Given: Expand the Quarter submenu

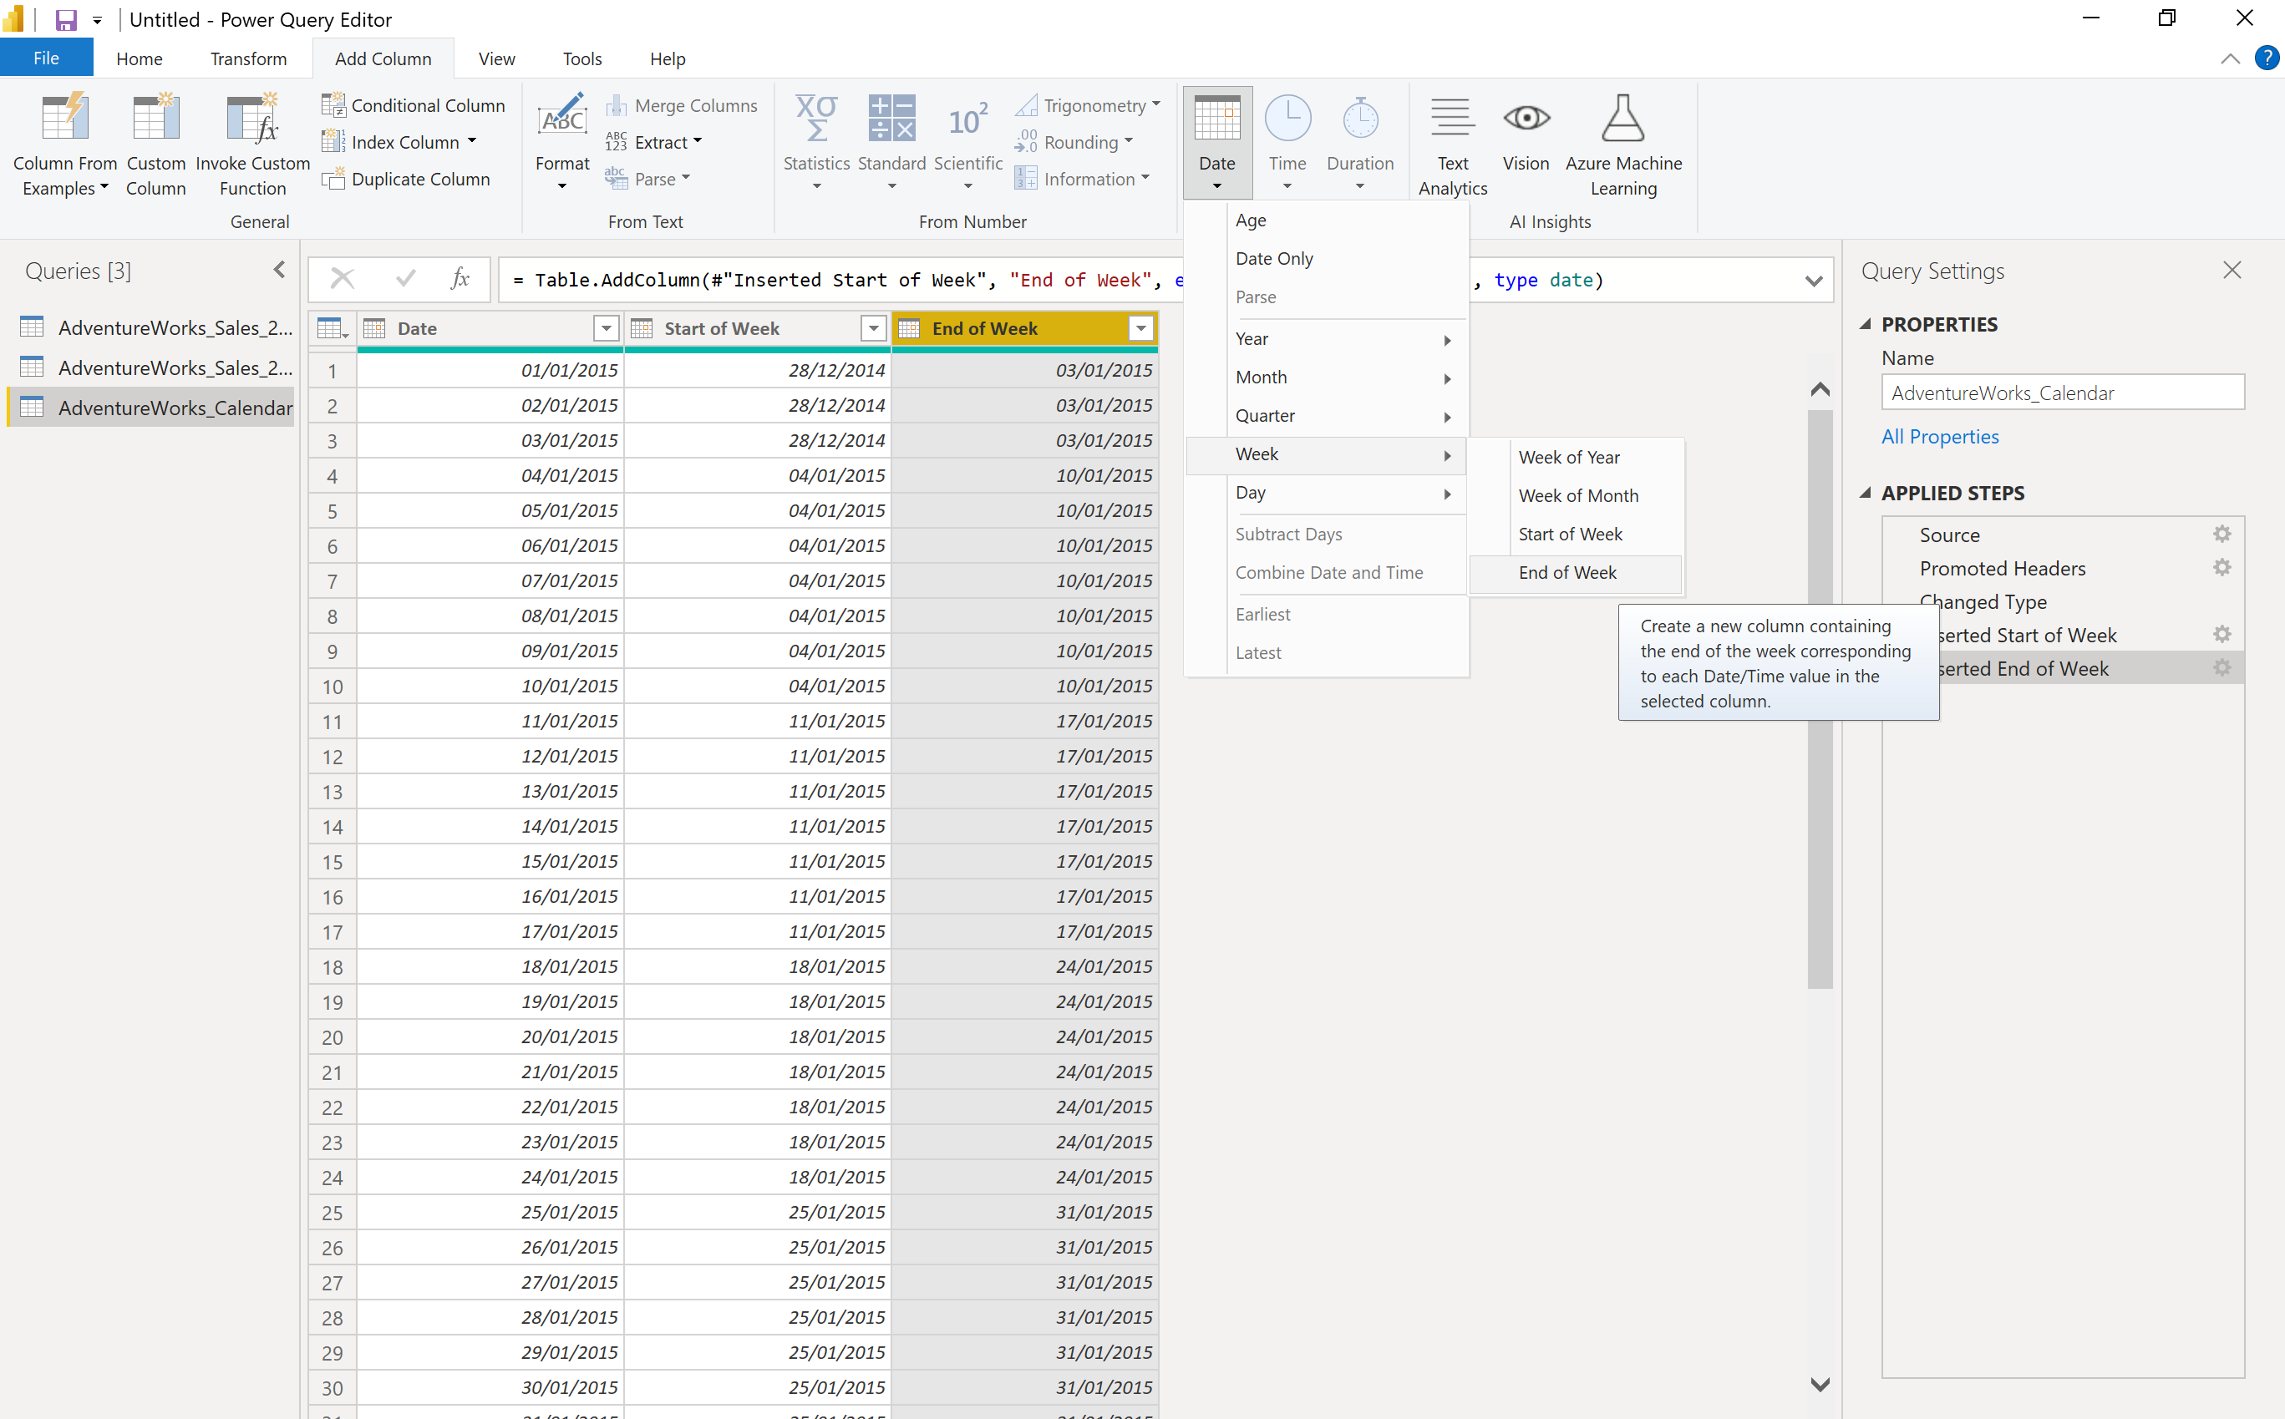Looking at the screenshot, I should click(x=1326, y=416).
